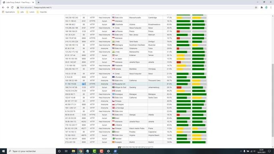Go back with the browser back arrow
This screenshot has height=154, width=274.
(x=3, y=8)
